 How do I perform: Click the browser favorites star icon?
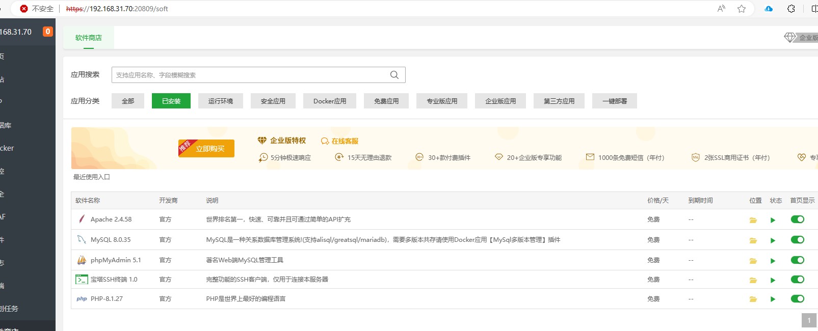(742, 9)
